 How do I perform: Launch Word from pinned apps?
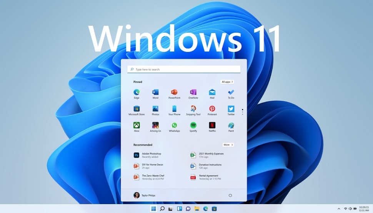pos(155,92)
